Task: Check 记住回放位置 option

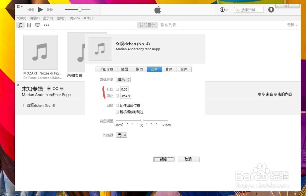Action: 117,105
